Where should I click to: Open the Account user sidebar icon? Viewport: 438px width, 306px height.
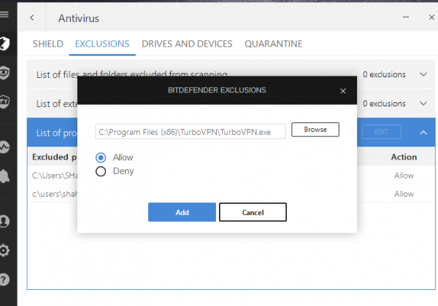pyautogui.click(x=4, y=221)
